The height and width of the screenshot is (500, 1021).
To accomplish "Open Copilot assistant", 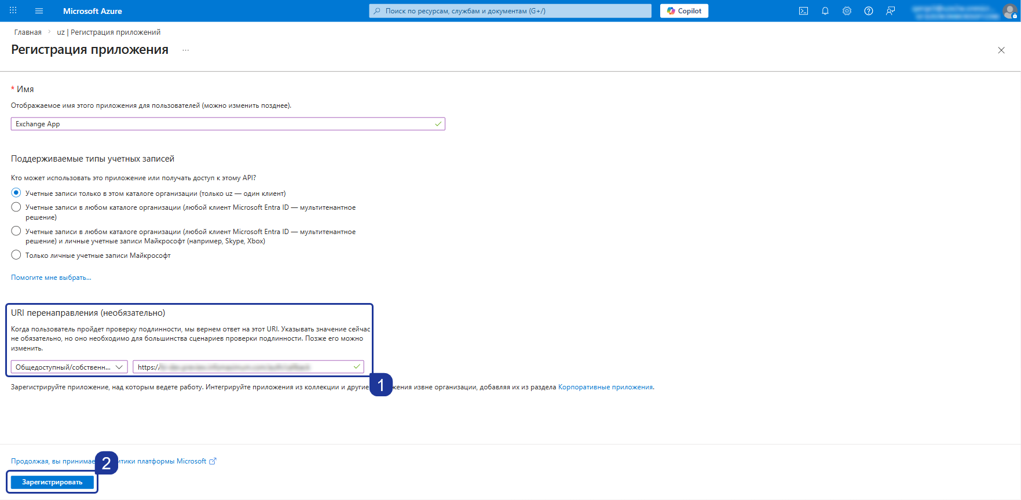I will (684, 11).
